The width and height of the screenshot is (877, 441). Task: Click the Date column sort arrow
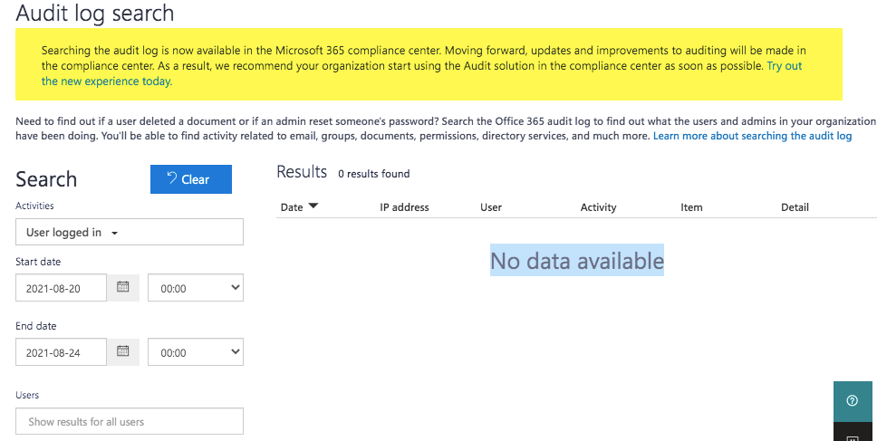point(313,206)
